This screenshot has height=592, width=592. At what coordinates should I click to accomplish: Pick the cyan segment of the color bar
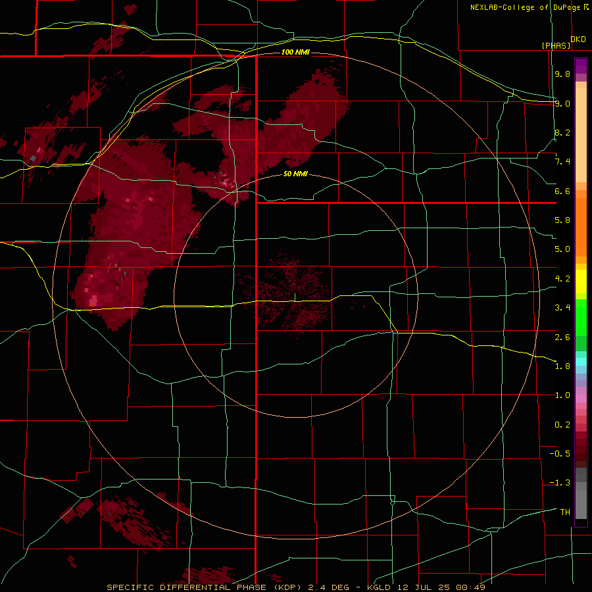581,362
